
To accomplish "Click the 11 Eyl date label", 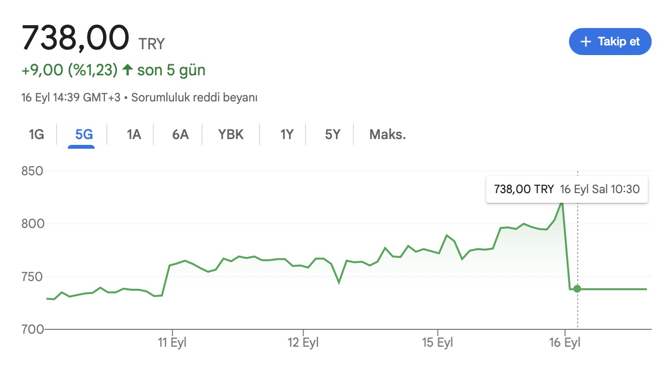I will 175,341.
